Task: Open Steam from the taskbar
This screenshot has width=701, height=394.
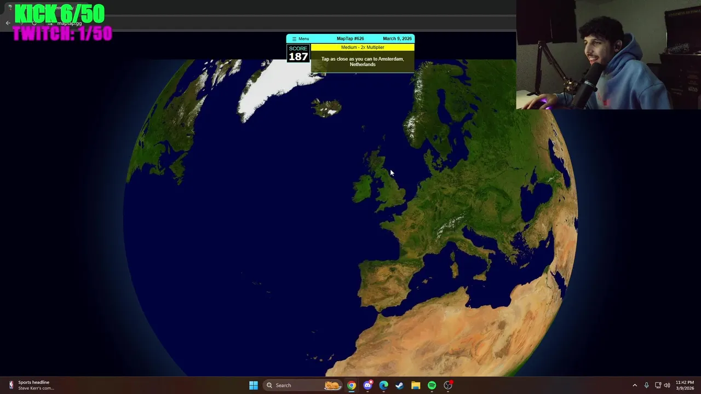Action: (x=399, y=385)
